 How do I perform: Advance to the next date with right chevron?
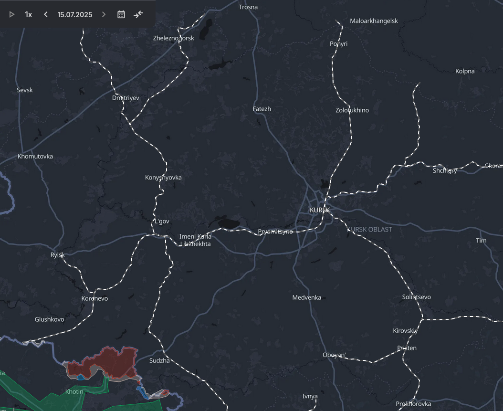(104, 14)
